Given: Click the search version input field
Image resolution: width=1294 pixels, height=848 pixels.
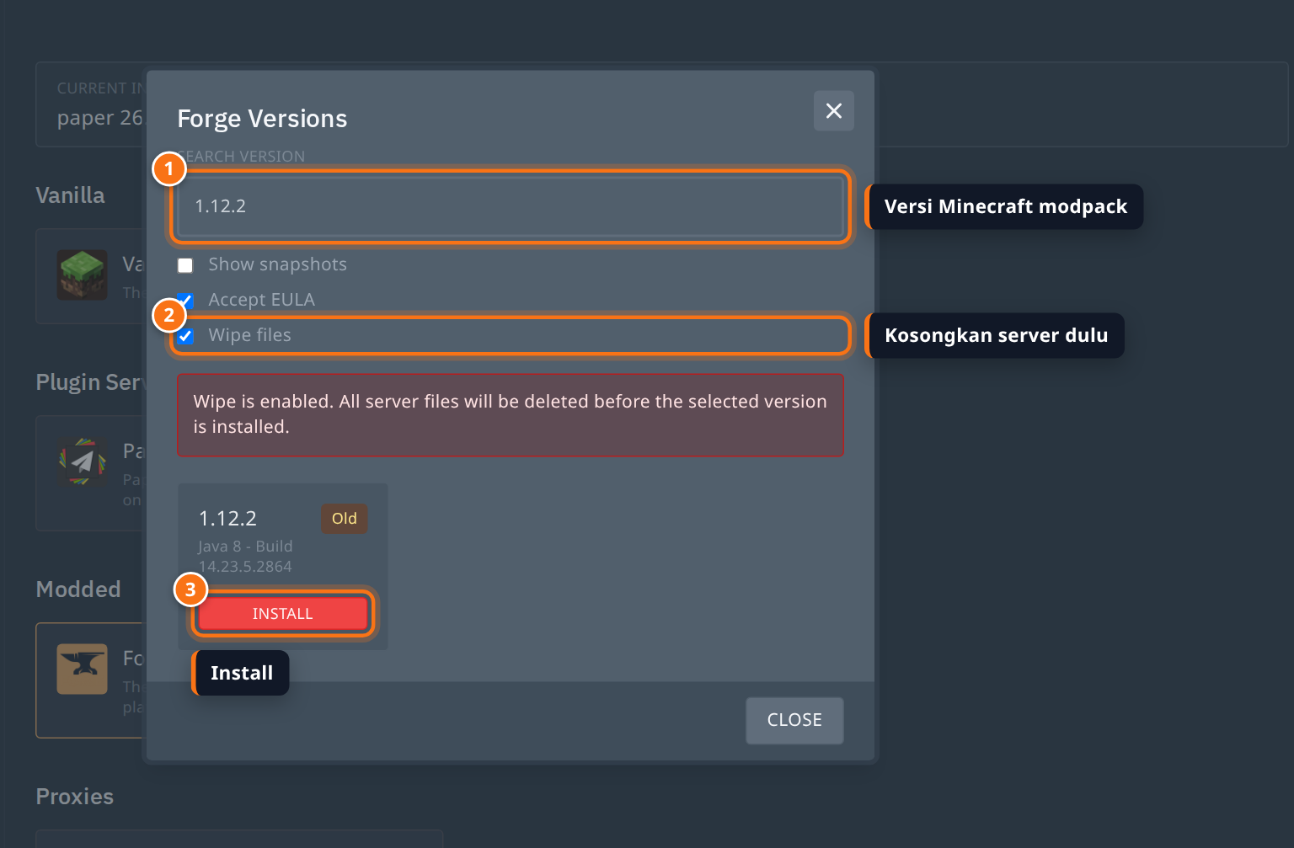Looking at the screenshot, I should [511, 206].
